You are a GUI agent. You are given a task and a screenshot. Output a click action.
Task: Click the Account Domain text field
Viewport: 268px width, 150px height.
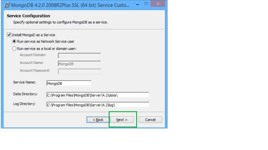click(79, 56)
